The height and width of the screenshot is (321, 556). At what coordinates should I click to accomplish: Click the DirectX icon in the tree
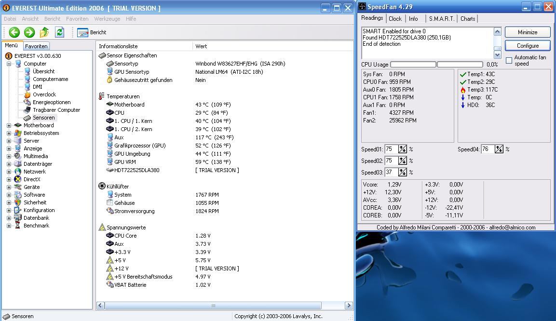[x=18, y=179]
